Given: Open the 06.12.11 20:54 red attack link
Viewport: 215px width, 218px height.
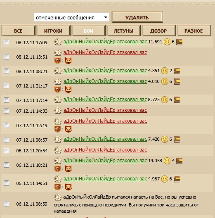Looking at the screenshot, I should 105,150.
